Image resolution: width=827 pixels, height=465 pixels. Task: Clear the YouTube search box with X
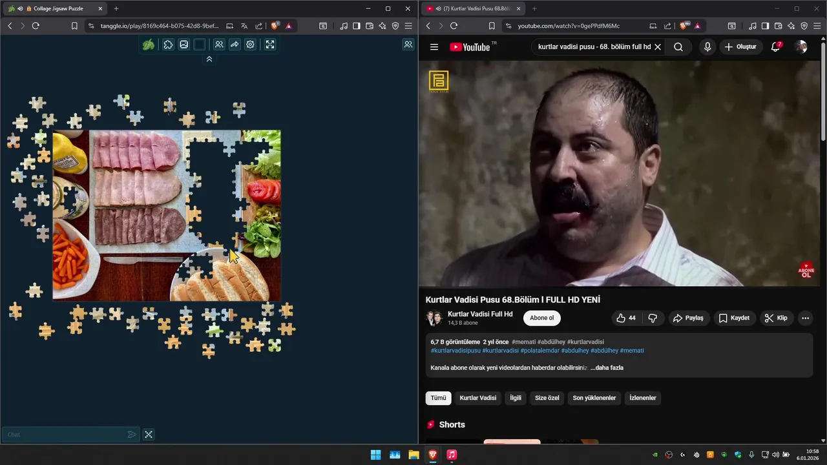(658, 47)
